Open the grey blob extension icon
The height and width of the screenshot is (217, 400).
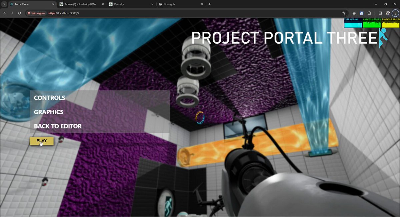pos(355,13)
